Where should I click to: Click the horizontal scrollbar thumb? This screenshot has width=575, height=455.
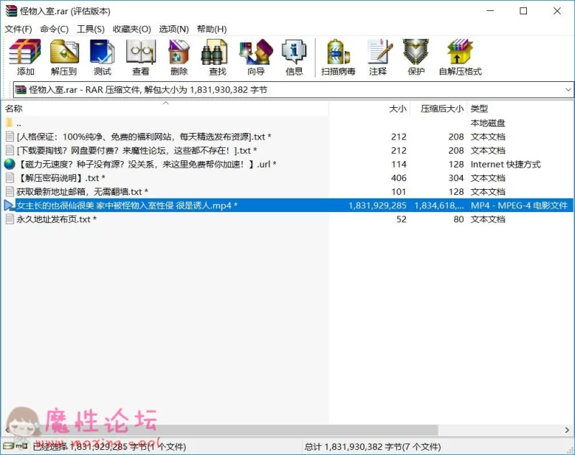tap(226, 430)
